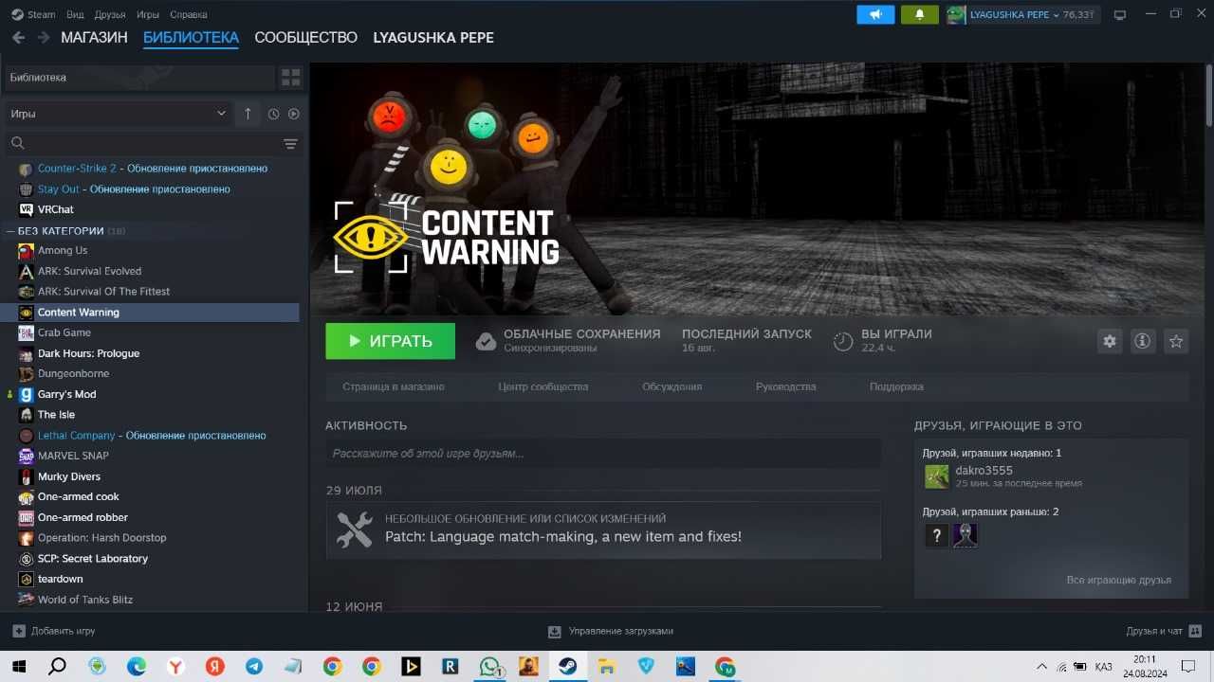Image resolution: width=1214 pixels, height=682 pixels.
Task: Open the Игры filter dropdown
Action: (x=118, y=114)
